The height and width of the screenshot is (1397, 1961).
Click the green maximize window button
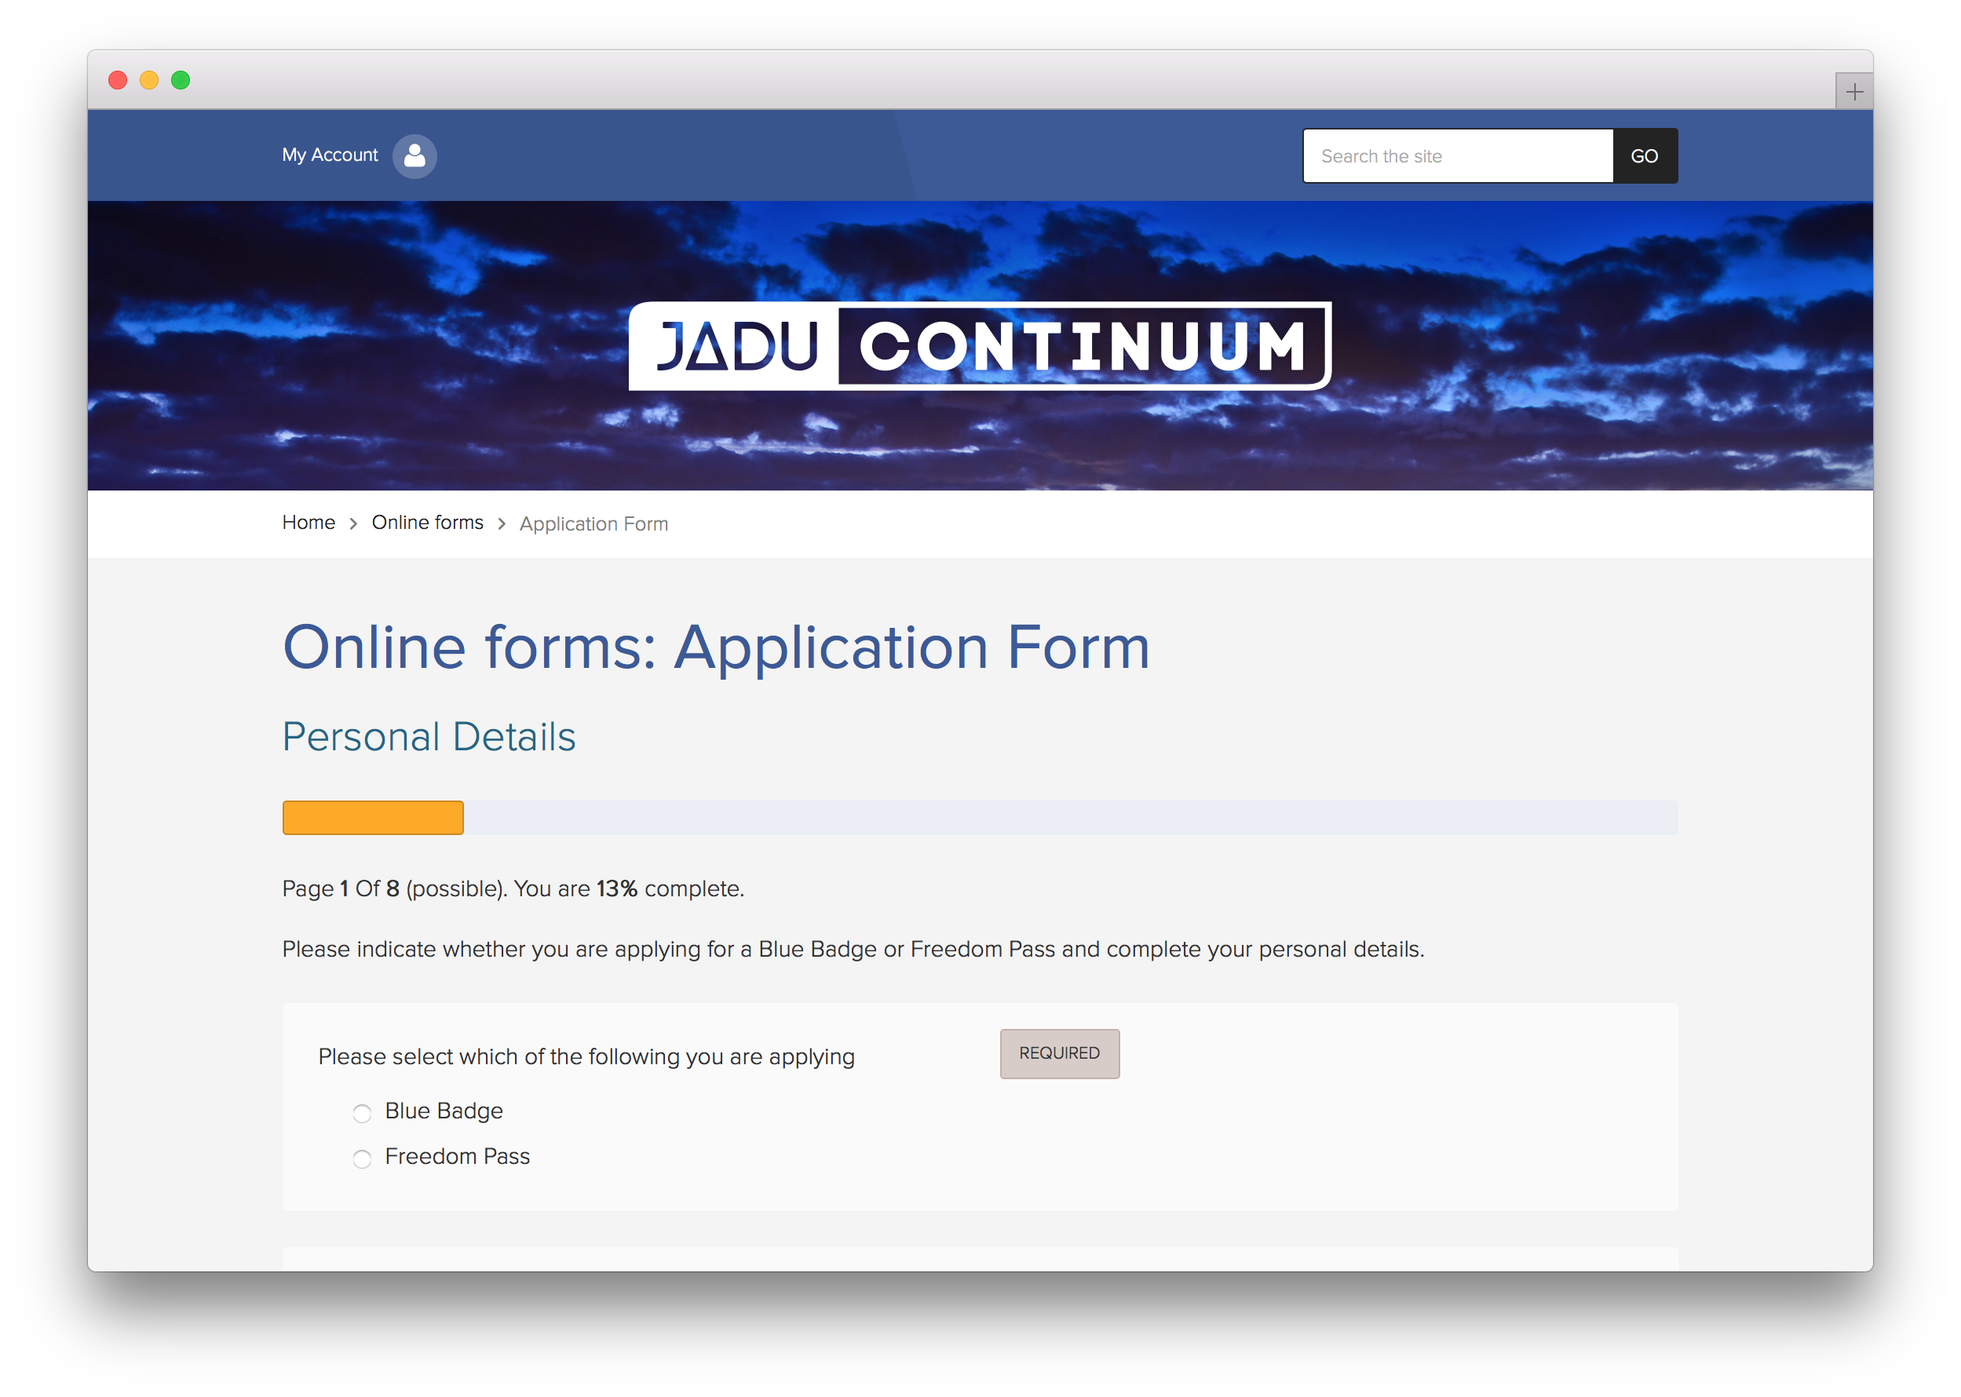pos(181,80)
